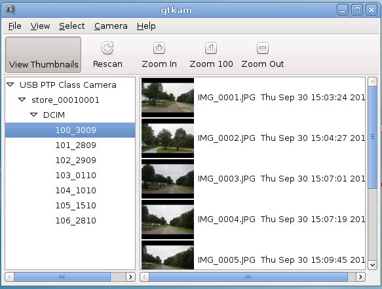The image size is (382, 289).
Task: Select the USB PTP Class Camera entry
Action: point(68,85)
